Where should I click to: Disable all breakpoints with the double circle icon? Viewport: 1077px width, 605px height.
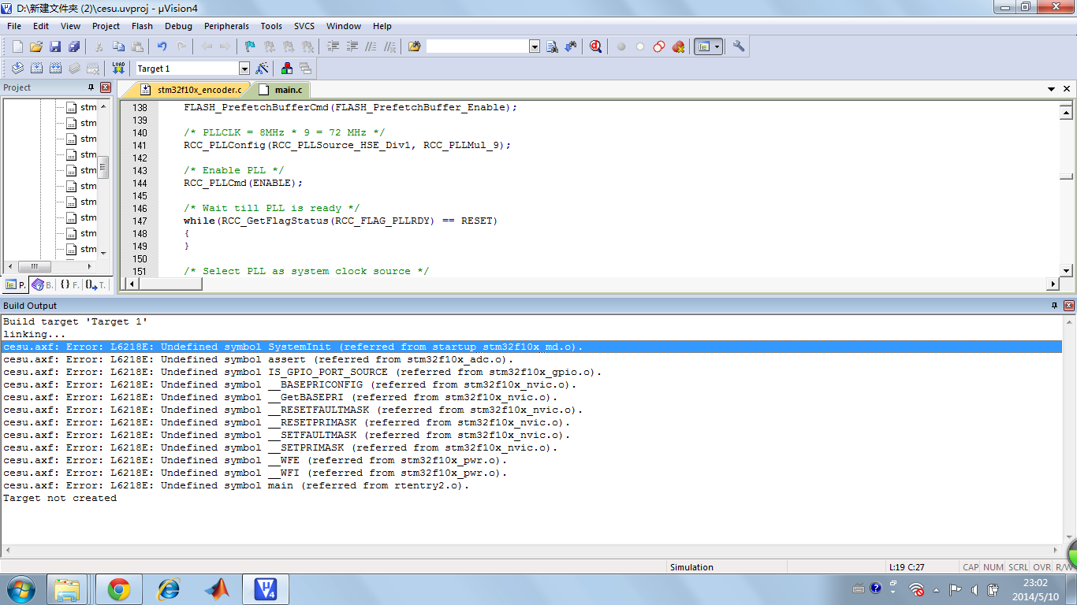[659, 46]
